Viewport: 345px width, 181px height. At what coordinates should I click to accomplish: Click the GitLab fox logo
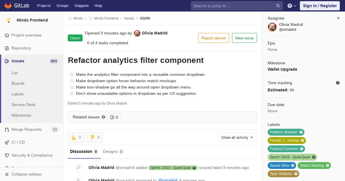click(x=8, y=5)
